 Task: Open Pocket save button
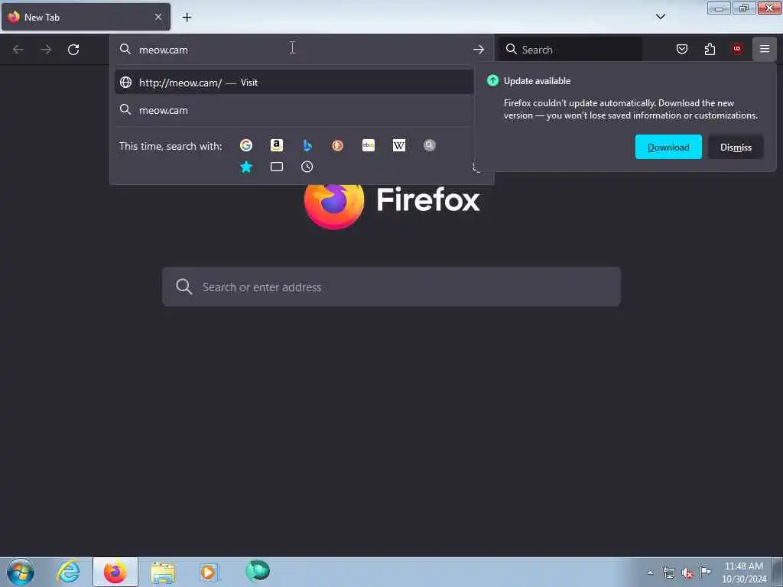coord(681,49)
